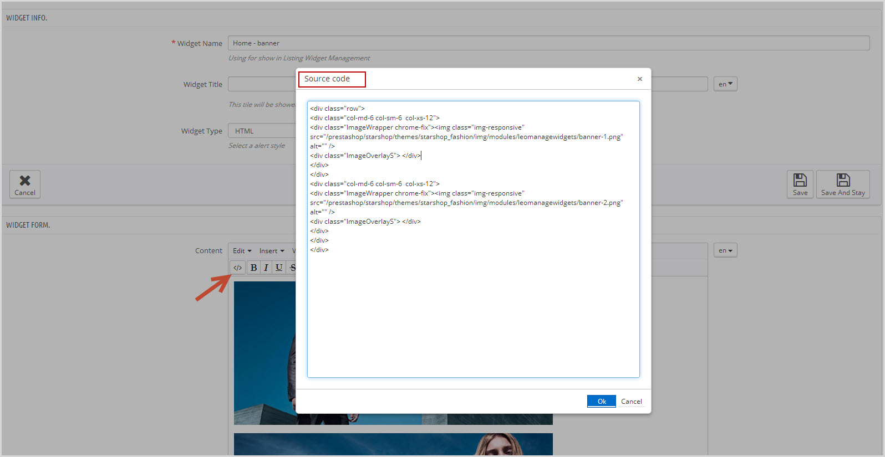Click the WIDGET FORM. heading

28,225
